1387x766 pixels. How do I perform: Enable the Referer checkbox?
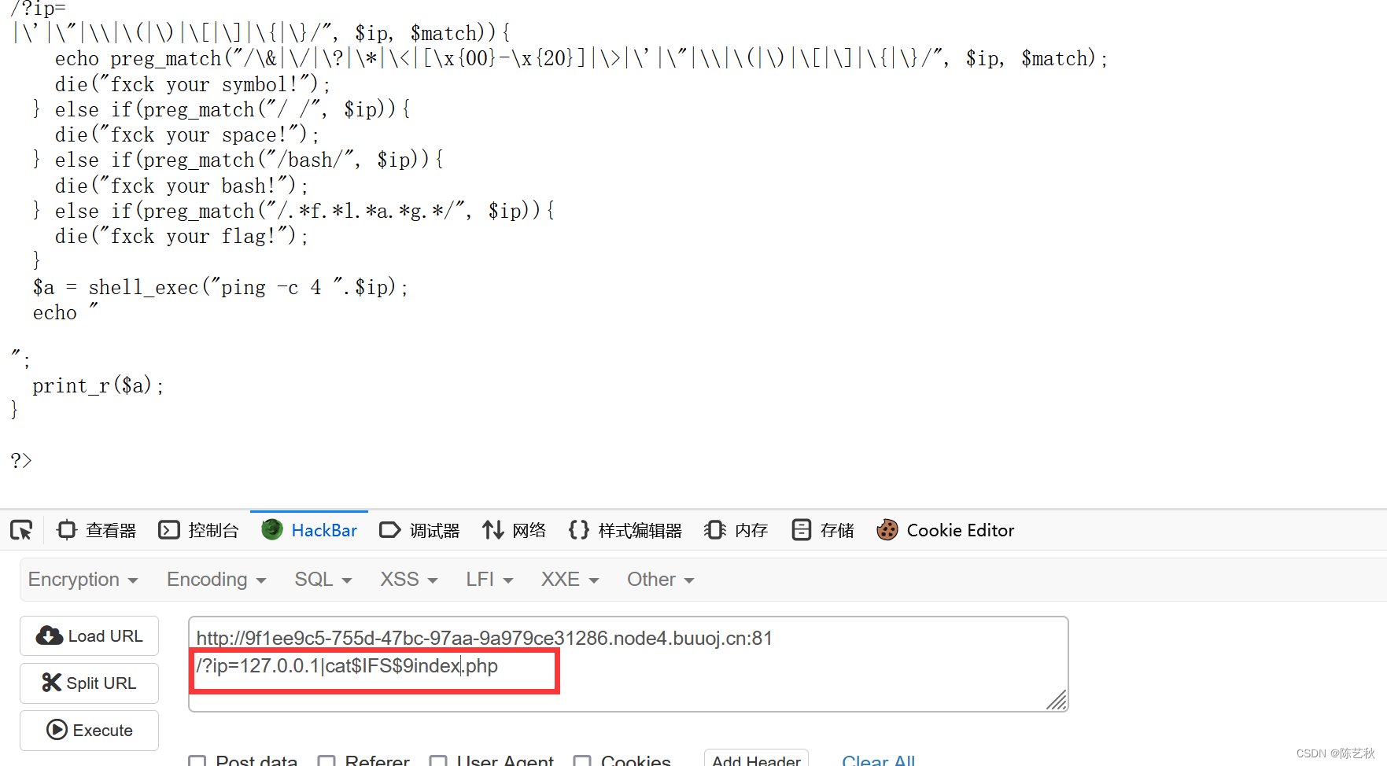click(x=326, y=761)
